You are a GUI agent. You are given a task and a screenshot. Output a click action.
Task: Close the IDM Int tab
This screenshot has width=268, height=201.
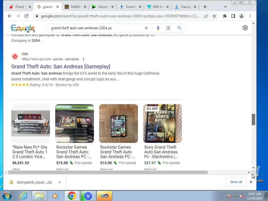coord(167,7)
